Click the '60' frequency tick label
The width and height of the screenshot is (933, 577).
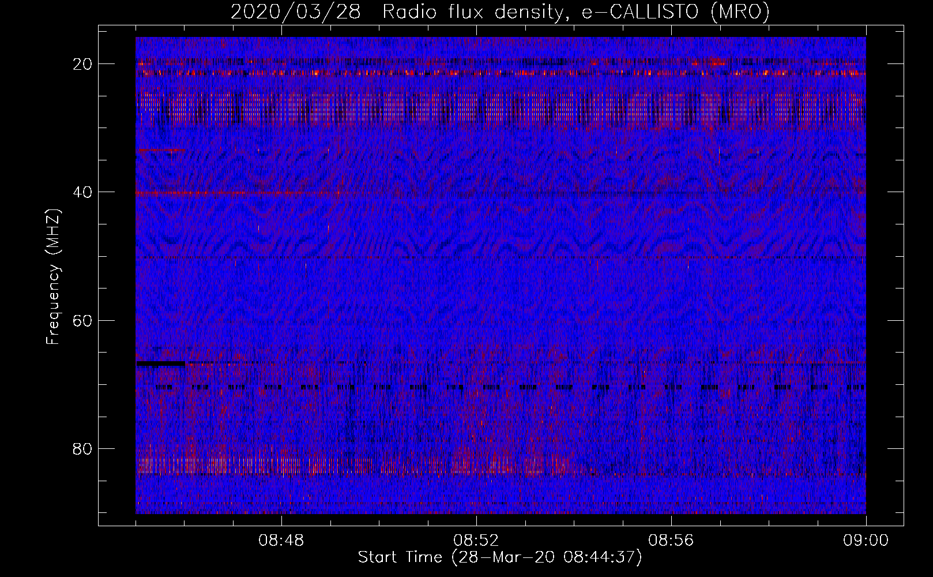pos(83,320)
